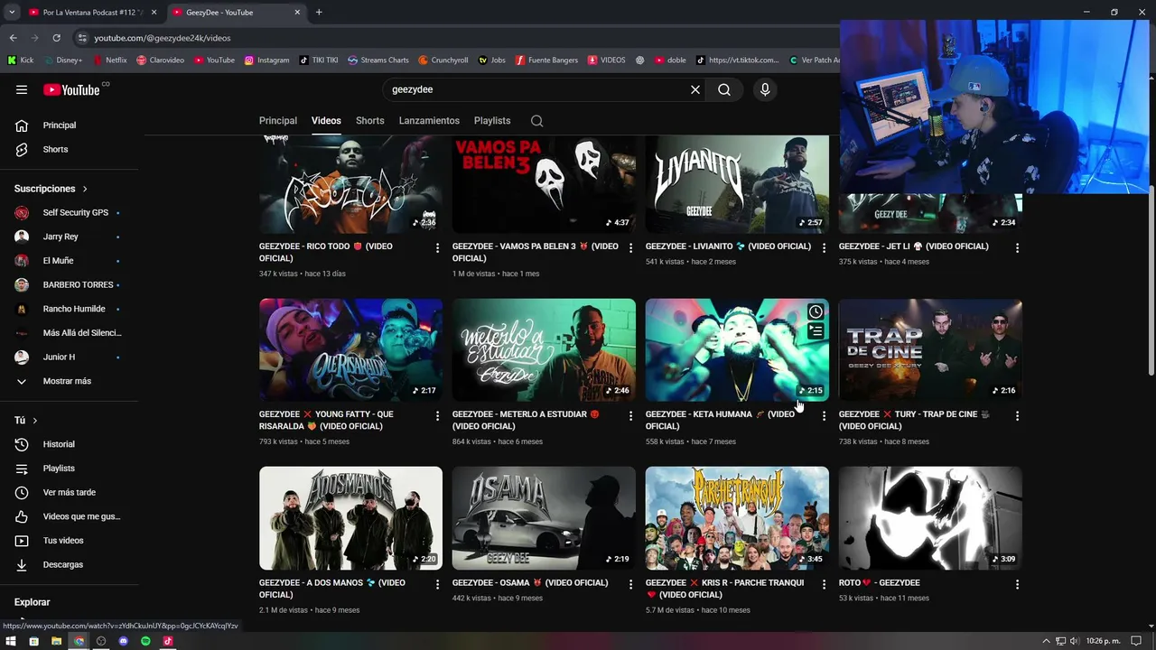Open options menu for QUE RISARALDA video

437,416
